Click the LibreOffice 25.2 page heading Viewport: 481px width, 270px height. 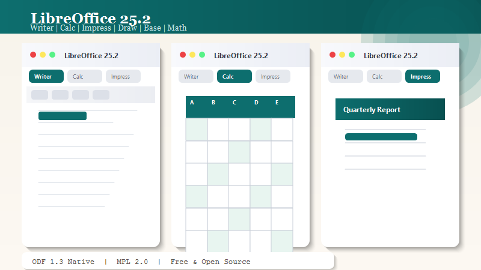(x=91, y=19)
